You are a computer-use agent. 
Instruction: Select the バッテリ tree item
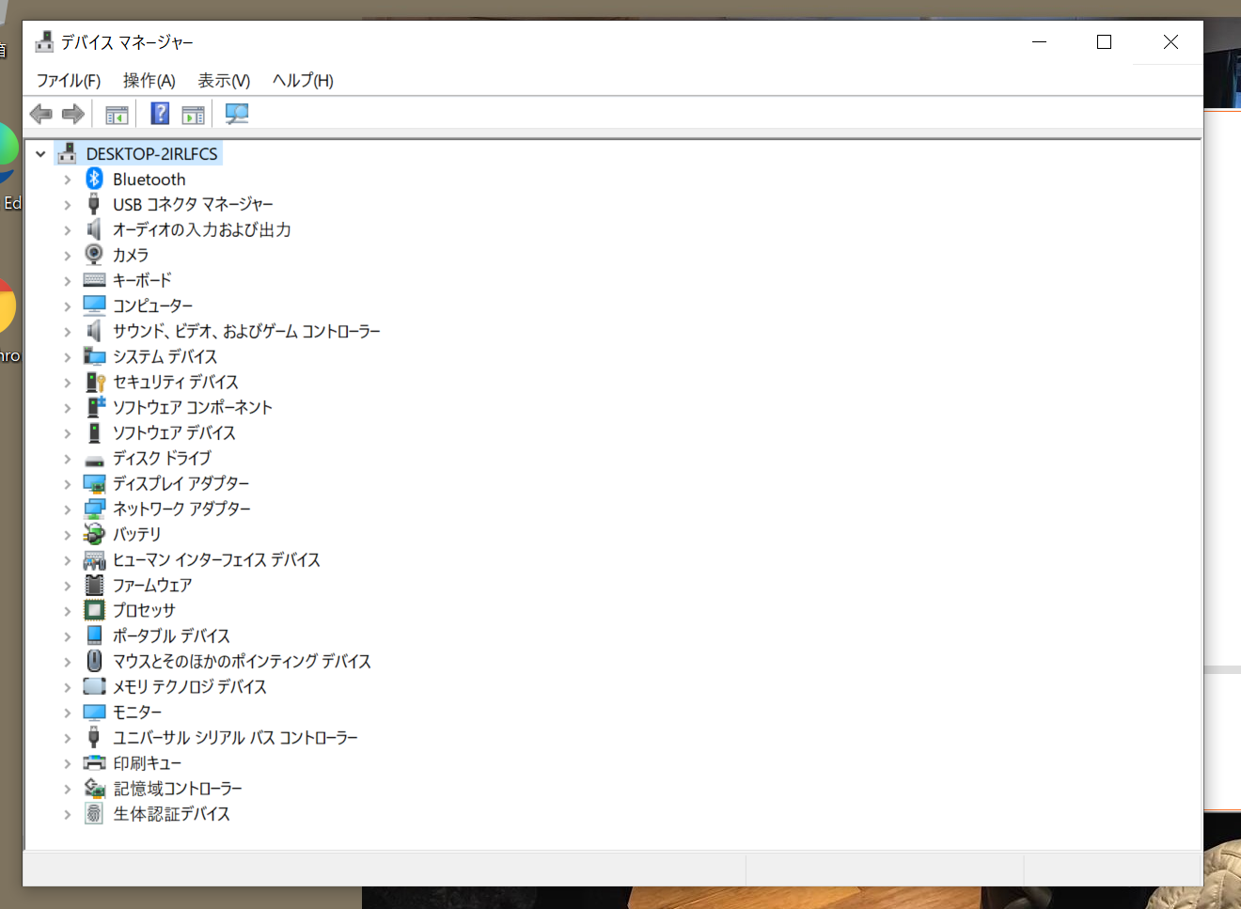point(137,535)
